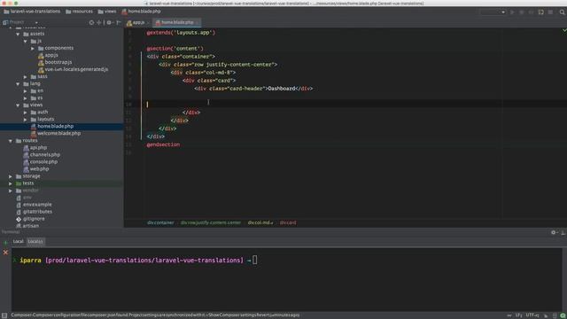Screen dimensions: 567x319
Task: Click the locate/scroll-from-source target icon
Action: click(91, 22)
